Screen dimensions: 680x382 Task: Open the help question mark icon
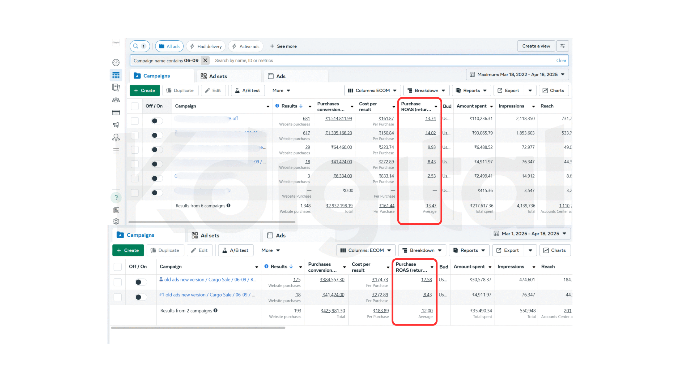116,197
